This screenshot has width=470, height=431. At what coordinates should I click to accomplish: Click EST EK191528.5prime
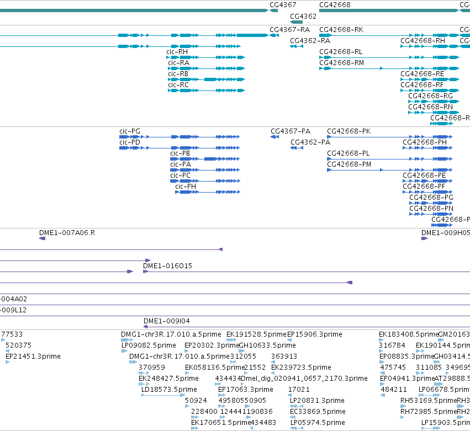click(256, 334)
